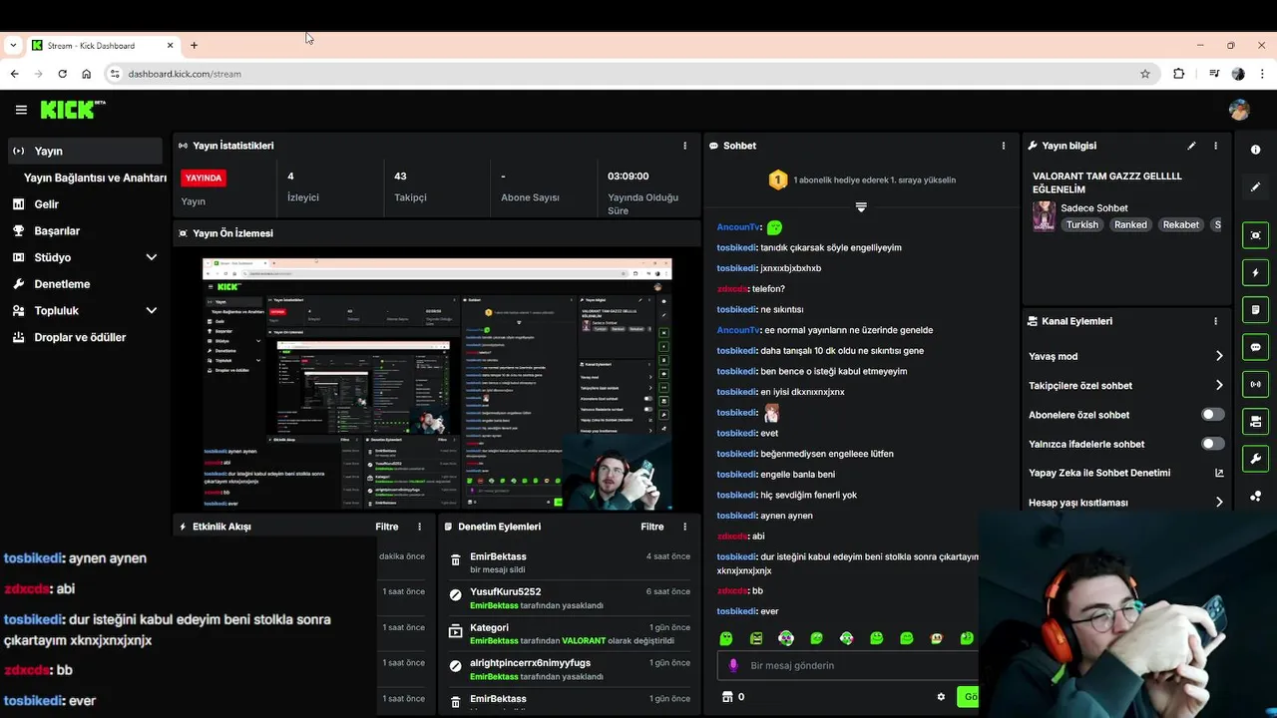Toggle the wrench widget icon in right toolbar
1277x718 pixels.
click(x=1255, y=458)
